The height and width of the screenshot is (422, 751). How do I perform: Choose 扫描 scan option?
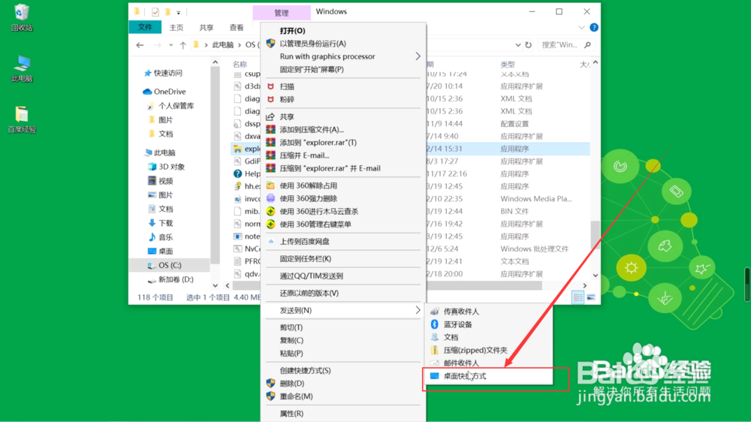point(343,86)
